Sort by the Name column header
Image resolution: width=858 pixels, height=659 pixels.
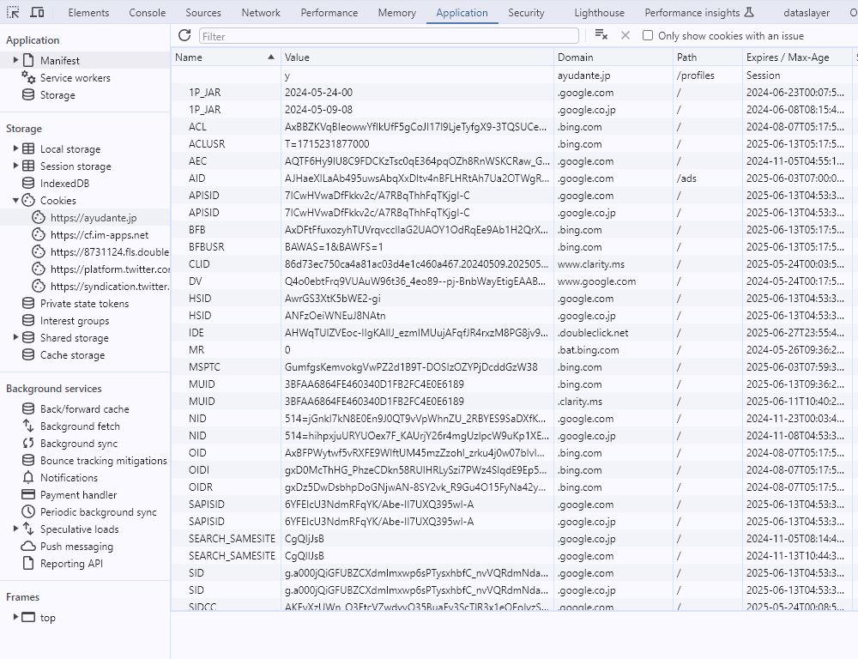226,57
